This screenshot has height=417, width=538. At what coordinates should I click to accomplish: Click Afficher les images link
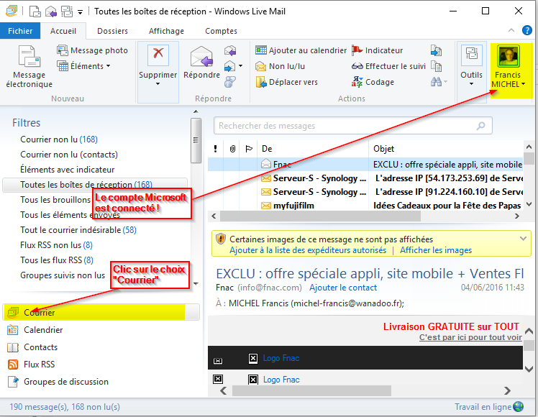[x=436, y=250]
